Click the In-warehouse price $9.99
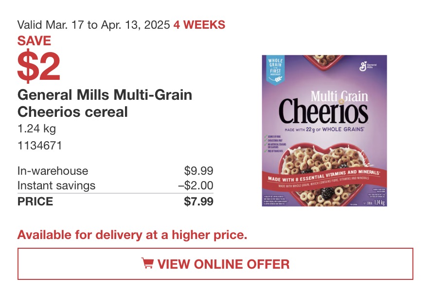 (x=198, y=171)
